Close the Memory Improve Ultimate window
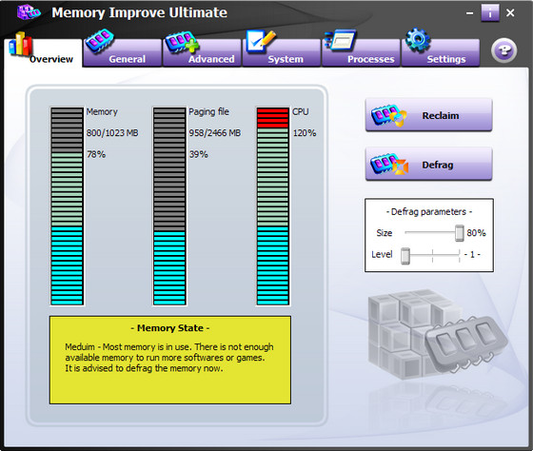Viewport: 533px width, 451px height. click(510, 13)
